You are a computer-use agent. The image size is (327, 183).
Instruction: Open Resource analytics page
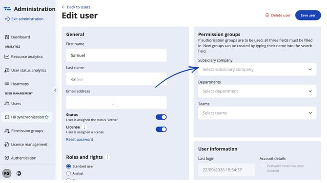(27, 56)
